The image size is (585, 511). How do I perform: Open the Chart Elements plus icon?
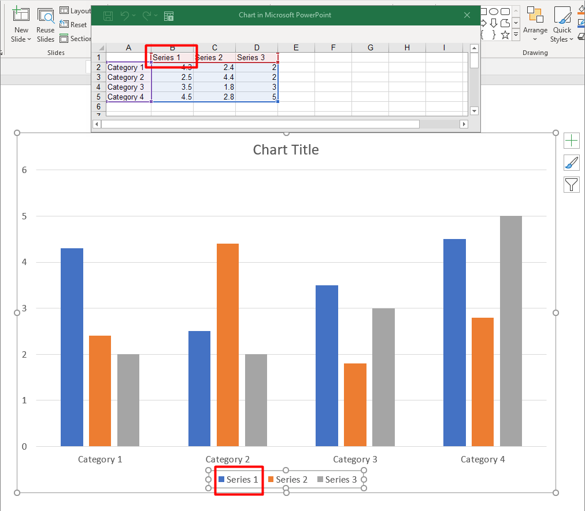pyautogui.click(x=571, y=140)
